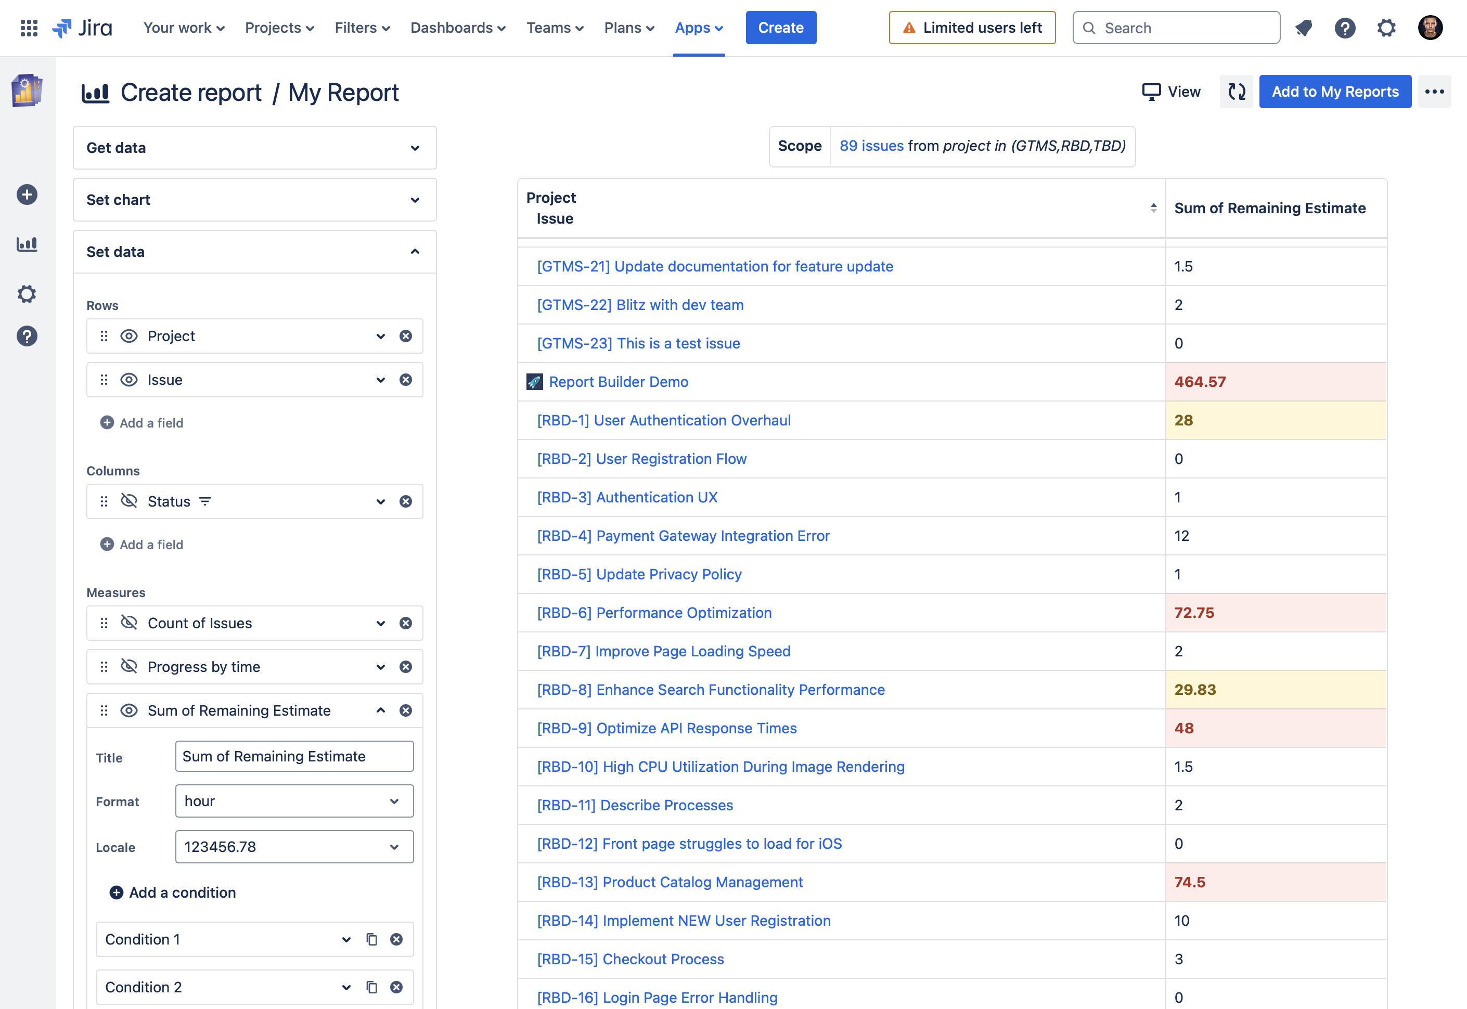Open reports chart icon in left sidebar

pos(27,243)
